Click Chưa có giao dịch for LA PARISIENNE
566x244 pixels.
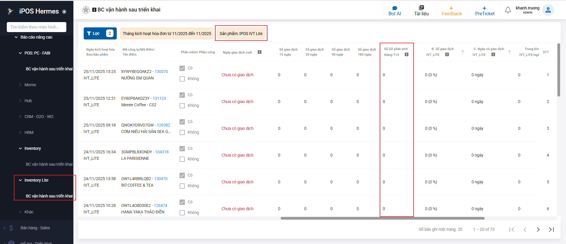tap(237, 155)
